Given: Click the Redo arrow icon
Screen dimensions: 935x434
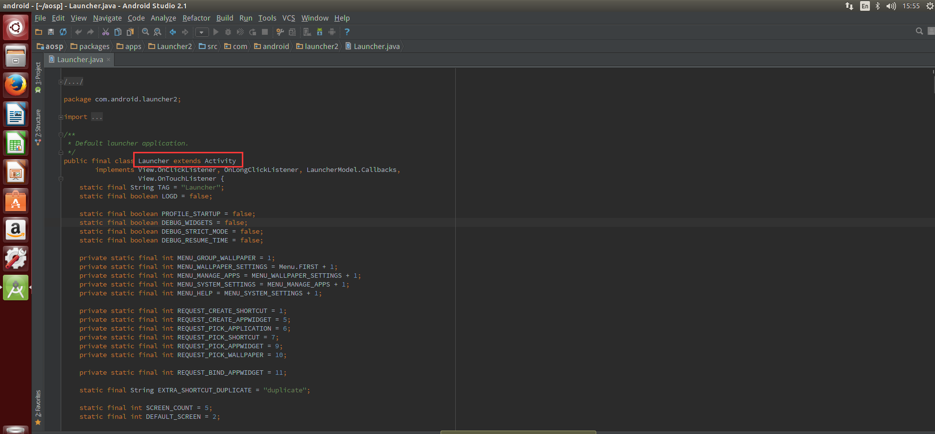Looking at the screenshot, I should tap(90, 32).
